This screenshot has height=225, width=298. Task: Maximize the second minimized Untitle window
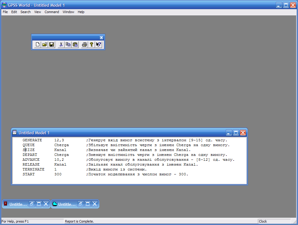[88, 204]
